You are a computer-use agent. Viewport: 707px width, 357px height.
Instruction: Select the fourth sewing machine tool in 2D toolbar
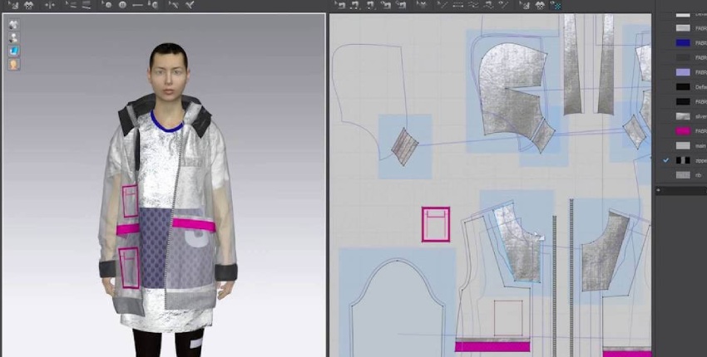pos(385,5)
